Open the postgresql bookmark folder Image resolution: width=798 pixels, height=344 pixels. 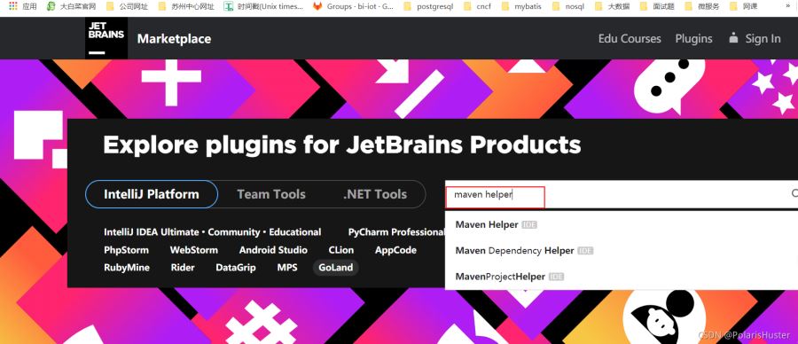427,6
